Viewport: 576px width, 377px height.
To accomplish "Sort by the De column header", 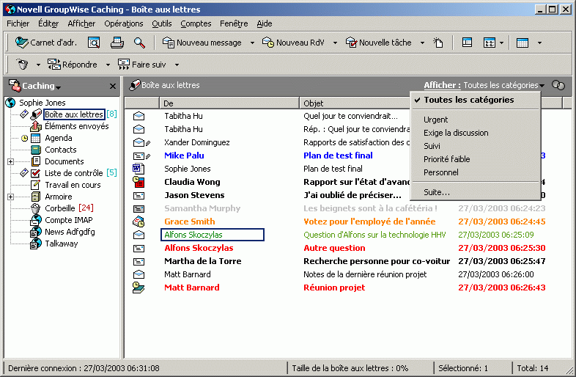I will 229,103.
